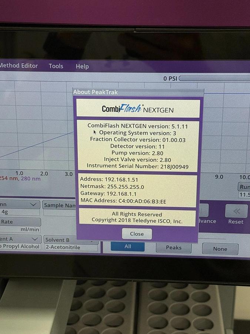Click the 4g column size value

coord(20,212)
